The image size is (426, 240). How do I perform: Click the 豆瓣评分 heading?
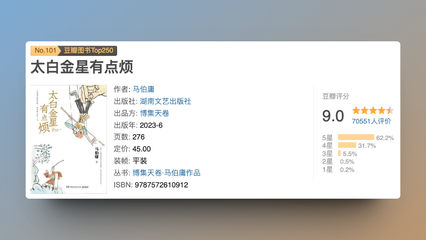point(335,96)
